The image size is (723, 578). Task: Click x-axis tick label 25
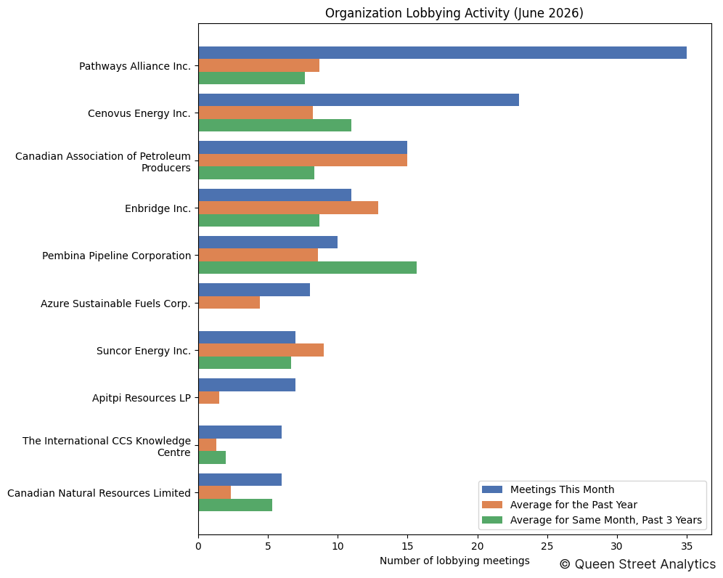coord(547,546)
